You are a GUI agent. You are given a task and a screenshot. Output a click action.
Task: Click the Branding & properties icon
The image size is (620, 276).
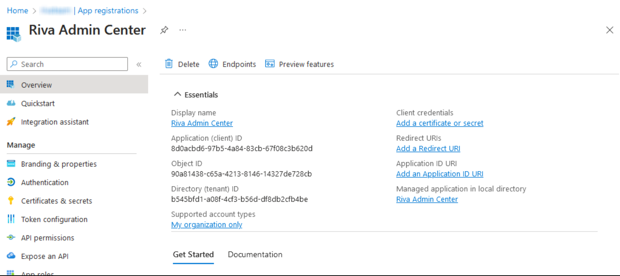point(11,164)
